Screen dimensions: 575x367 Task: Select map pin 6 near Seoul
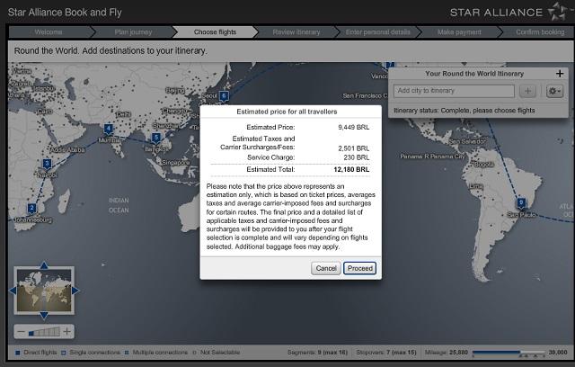point(224,96)
